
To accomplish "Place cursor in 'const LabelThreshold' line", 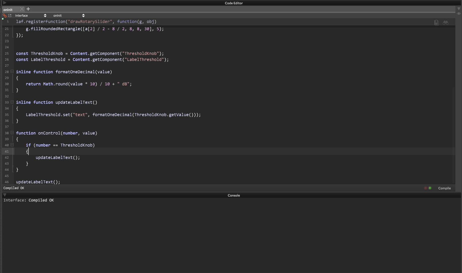I will point(92,59).
